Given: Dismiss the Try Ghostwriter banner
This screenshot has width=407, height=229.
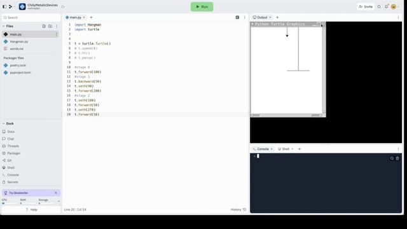Looking at the screenshot, I should point(56,193).
